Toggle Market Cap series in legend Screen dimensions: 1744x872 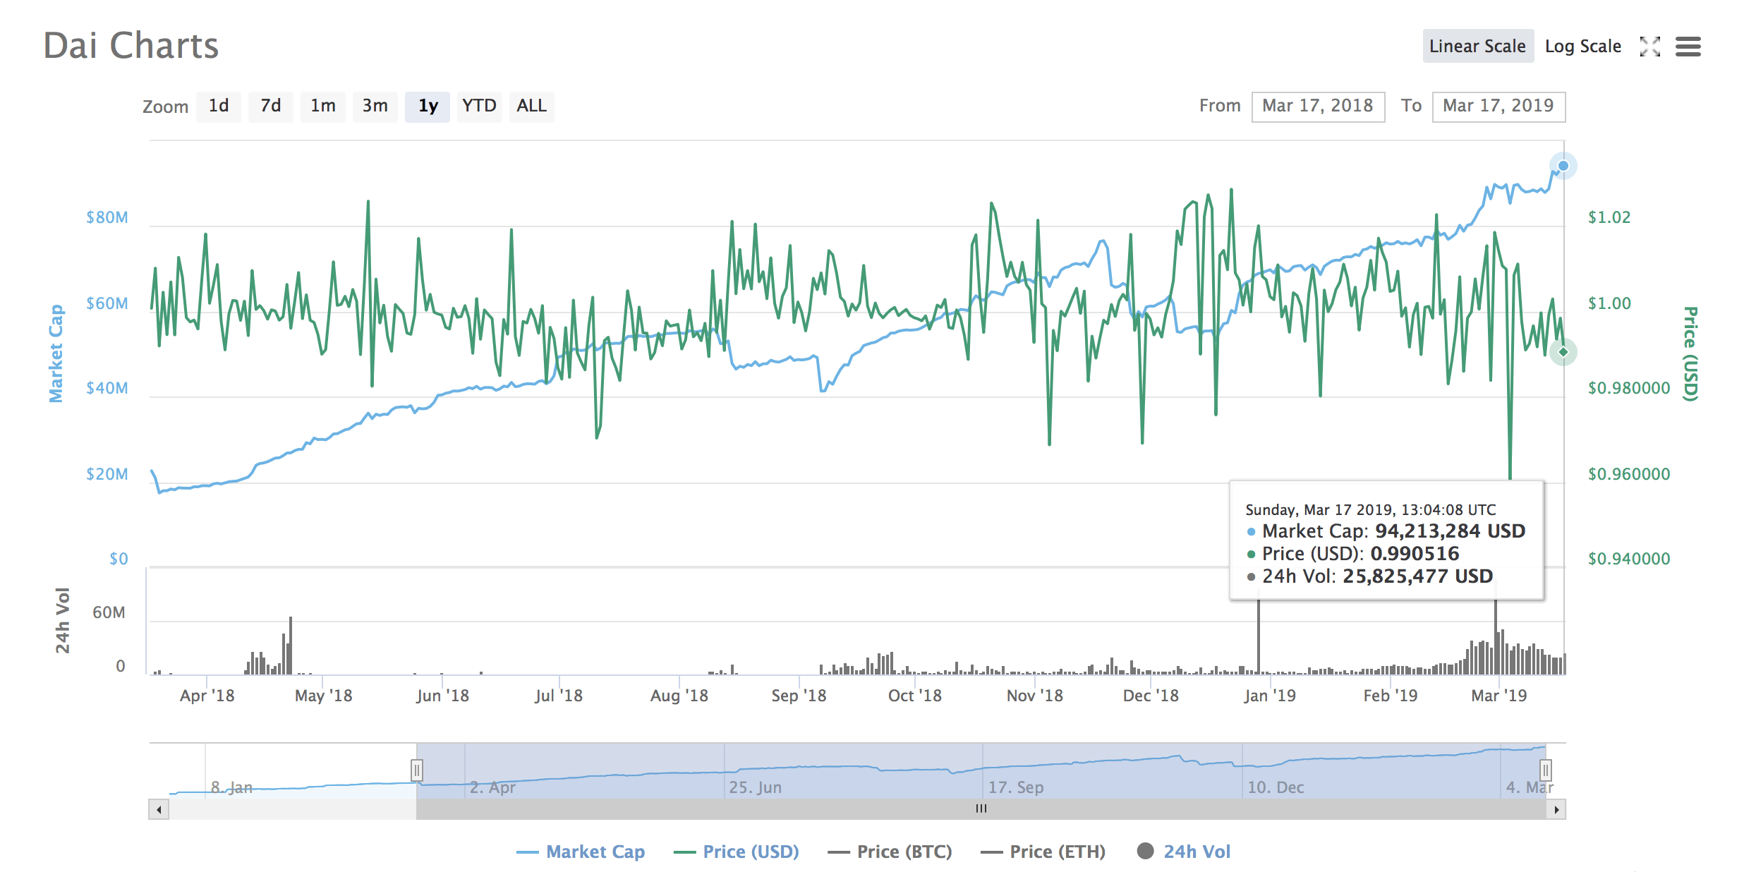(x=581, y=852)
